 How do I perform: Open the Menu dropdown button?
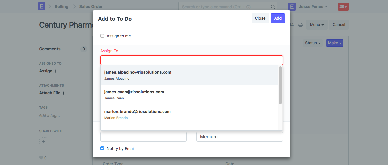point(316,25)
